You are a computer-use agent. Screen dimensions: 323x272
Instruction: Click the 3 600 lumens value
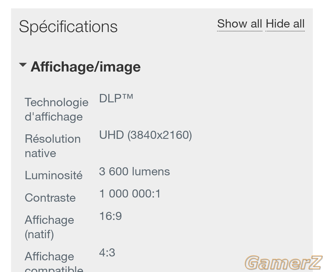(x=135, y=171)
